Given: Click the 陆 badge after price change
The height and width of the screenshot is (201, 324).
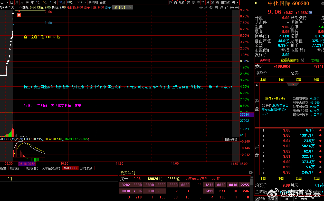Looking at the screenshot, I should [310, 12].
